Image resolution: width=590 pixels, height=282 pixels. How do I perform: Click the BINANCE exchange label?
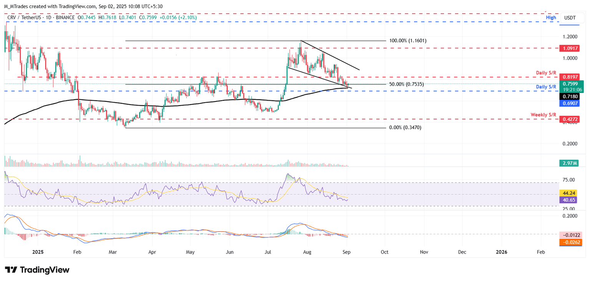pyautogui.click(x=65, y=17)
